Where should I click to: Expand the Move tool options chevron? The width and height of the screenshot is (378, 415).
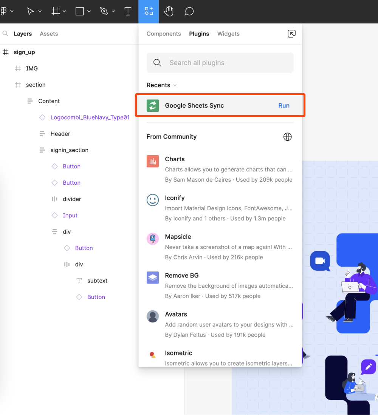(x=40, y=11)
